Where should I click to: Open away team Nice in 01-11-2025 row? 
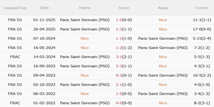point(163,20)
